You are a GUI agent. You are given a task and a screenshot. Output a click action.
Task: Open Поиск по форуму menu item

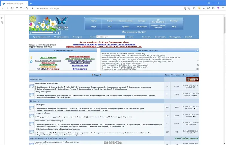point(125,21)
